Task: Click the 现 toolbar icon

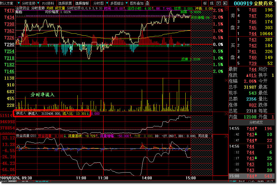Action: [x=212, y=3]
